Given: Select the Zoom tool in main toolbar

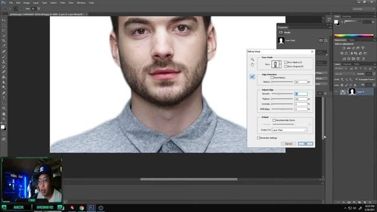Looking at the screenshot, I should point(4,119).
